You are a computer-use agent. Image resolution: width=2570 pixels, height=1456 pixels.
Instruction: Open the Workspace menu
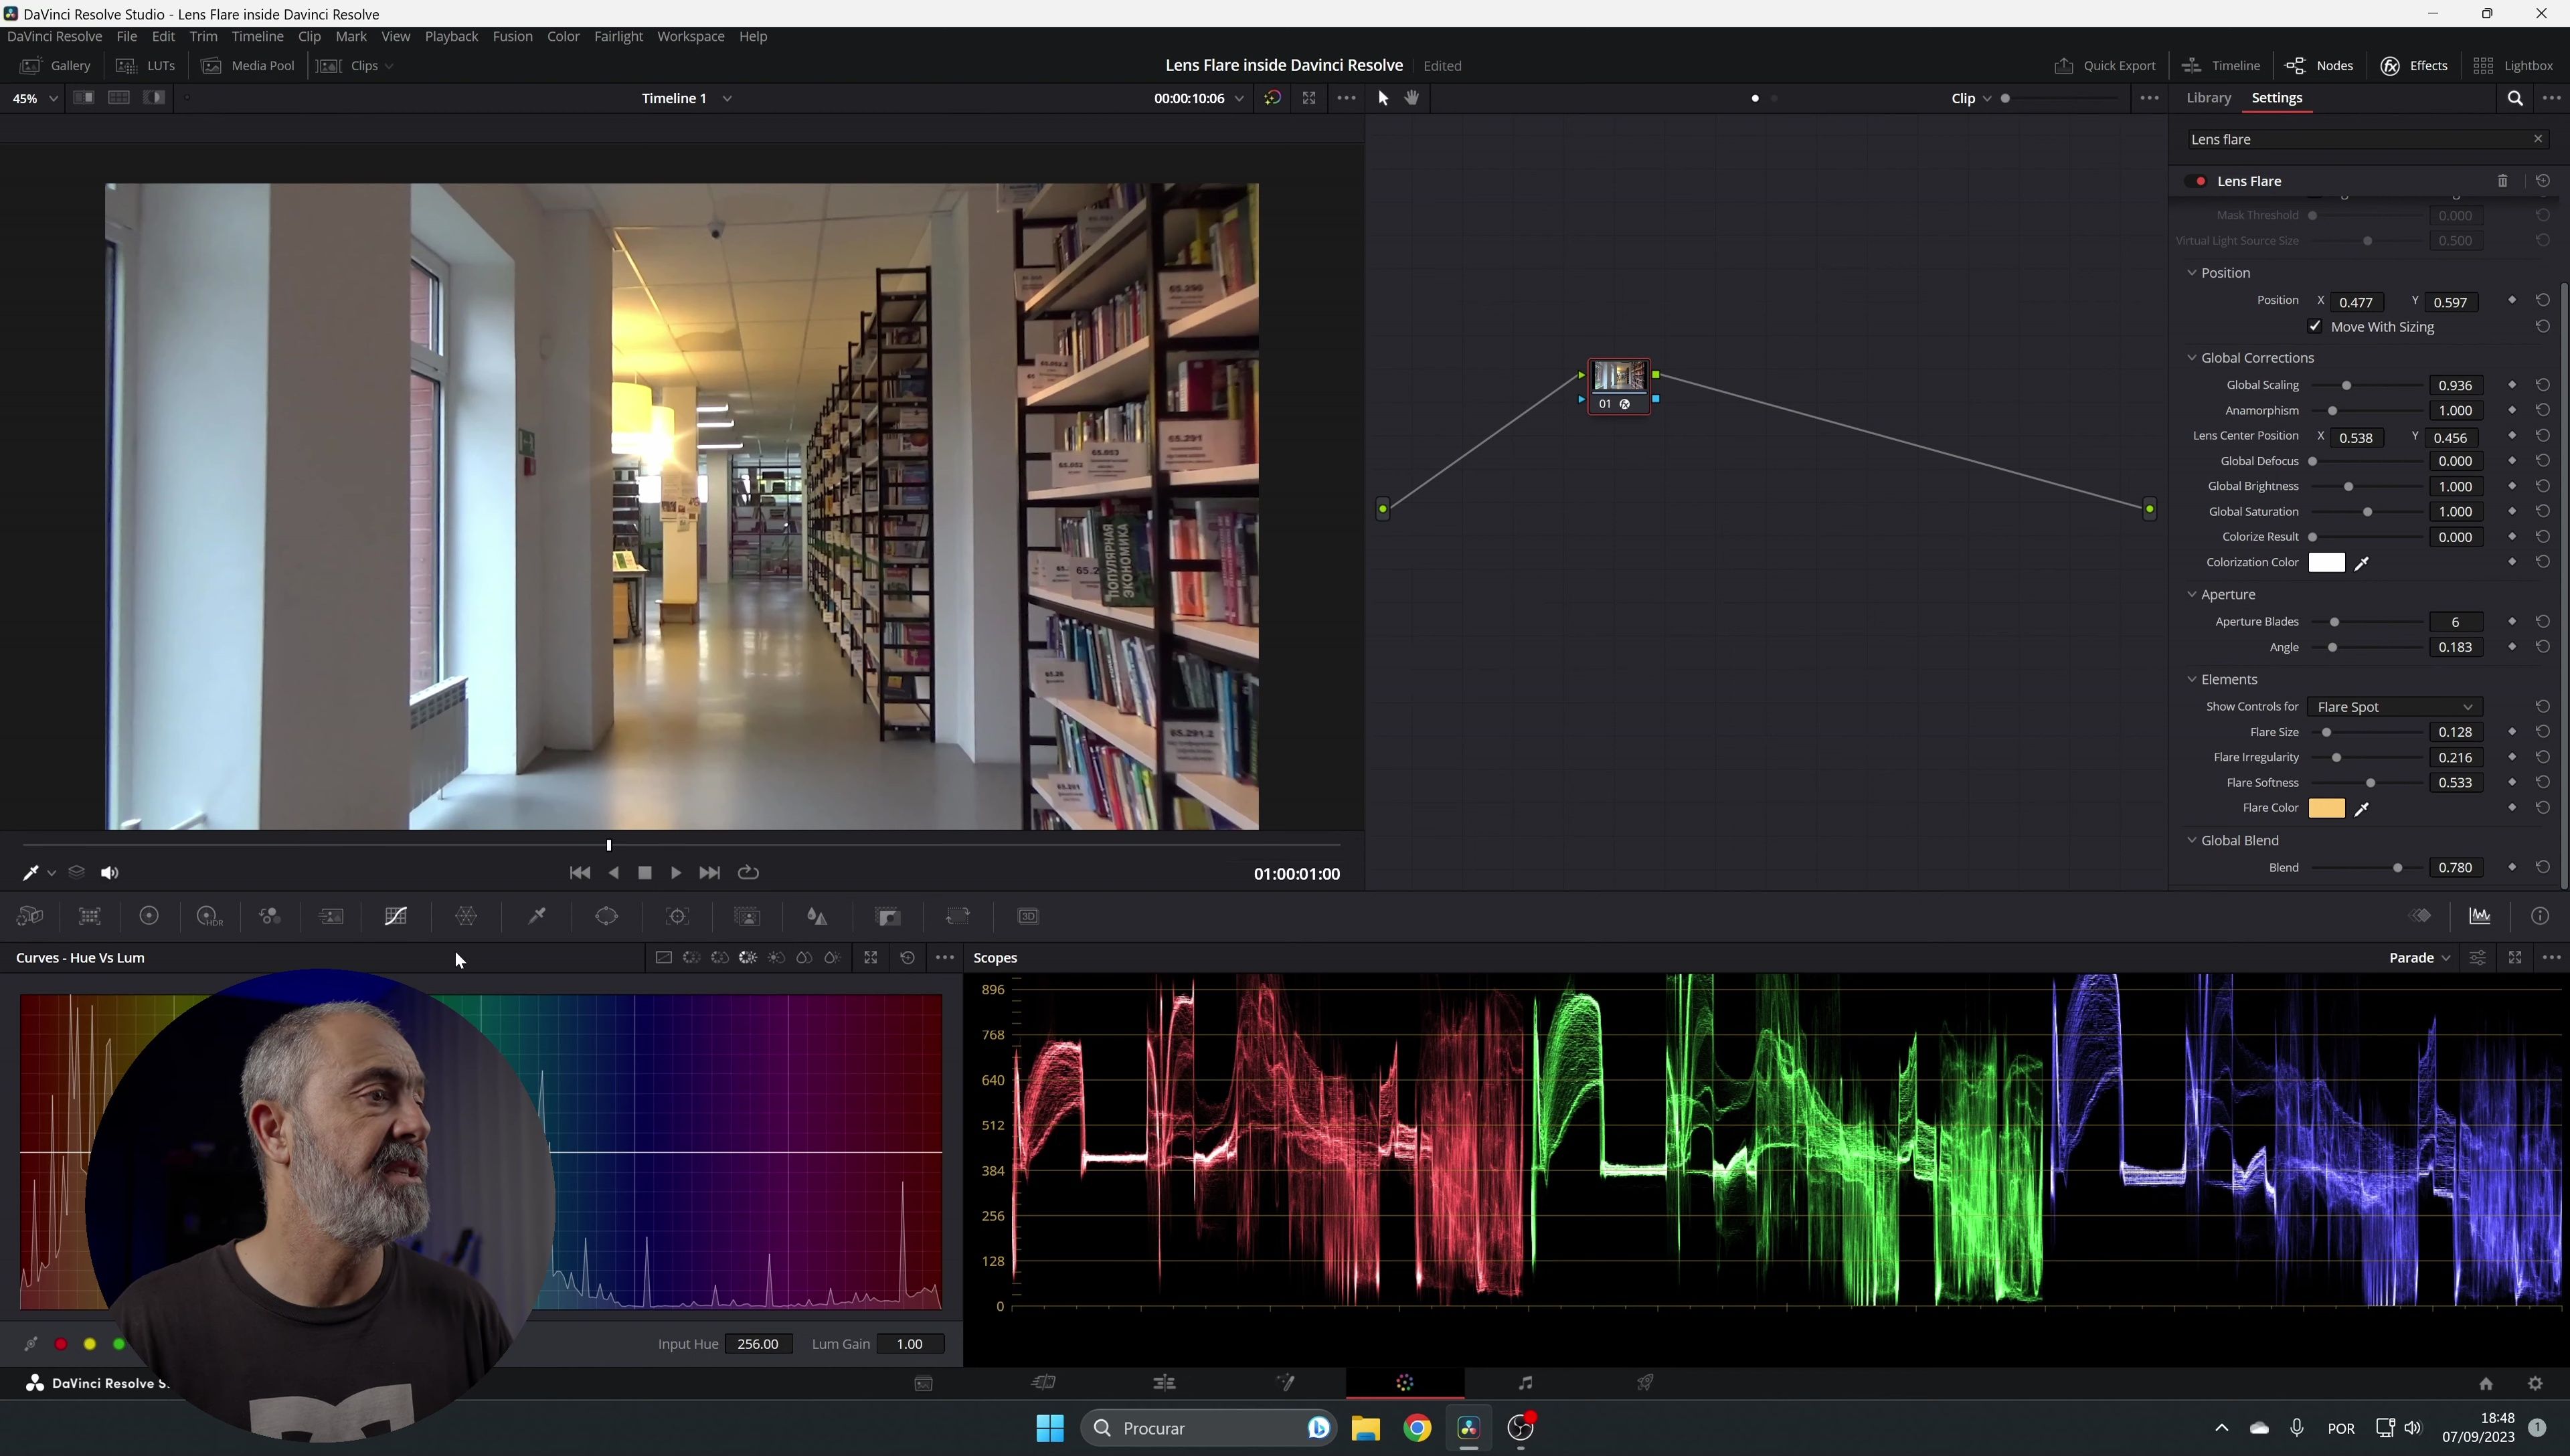click(690, 36)
